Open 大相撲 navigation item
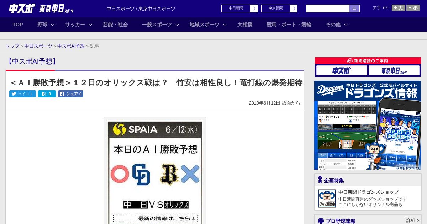Screen dimensions: 427x224 [x=245, y=25]
